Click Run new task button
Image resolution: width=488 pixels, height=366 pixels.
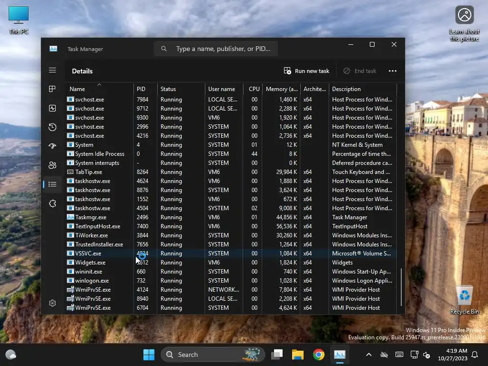pos(306,71)
